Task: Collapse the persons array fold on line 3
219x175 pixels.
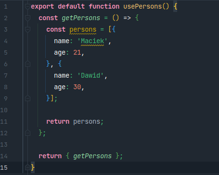Action: (x=27, y=30)
